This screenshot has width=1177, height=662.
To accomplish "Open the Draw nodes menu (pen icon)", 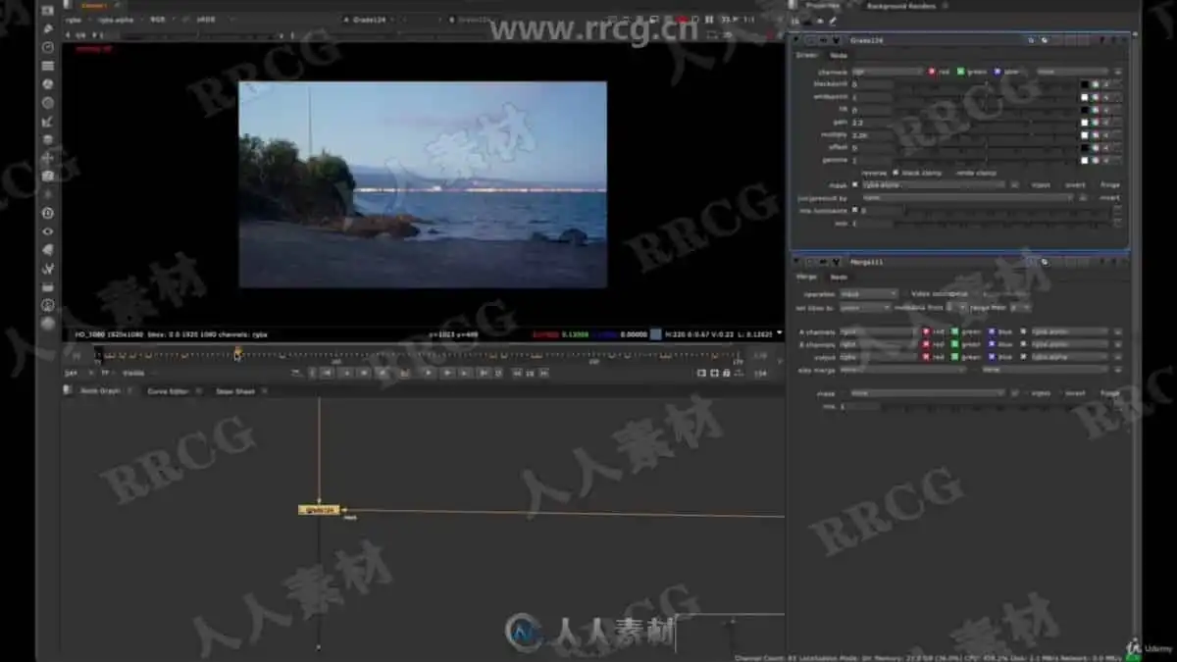I will [47, 28].
